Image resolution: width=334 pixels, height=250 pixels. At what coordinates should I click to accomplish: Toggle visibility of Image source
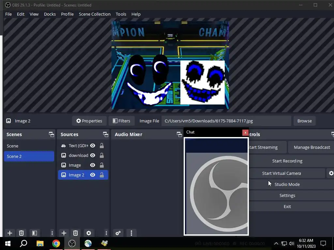click(92, 165)
